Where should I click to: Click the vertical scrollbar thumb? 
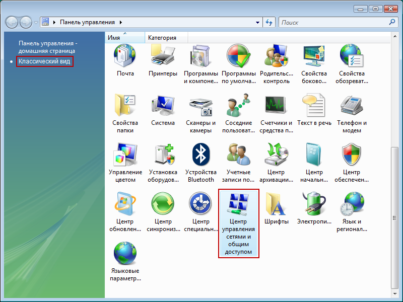click(x=395, y=218)
